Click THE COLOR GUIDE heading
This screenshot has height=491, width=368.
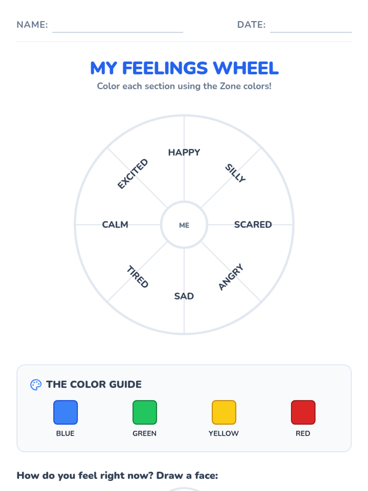(x=94, y=385)
